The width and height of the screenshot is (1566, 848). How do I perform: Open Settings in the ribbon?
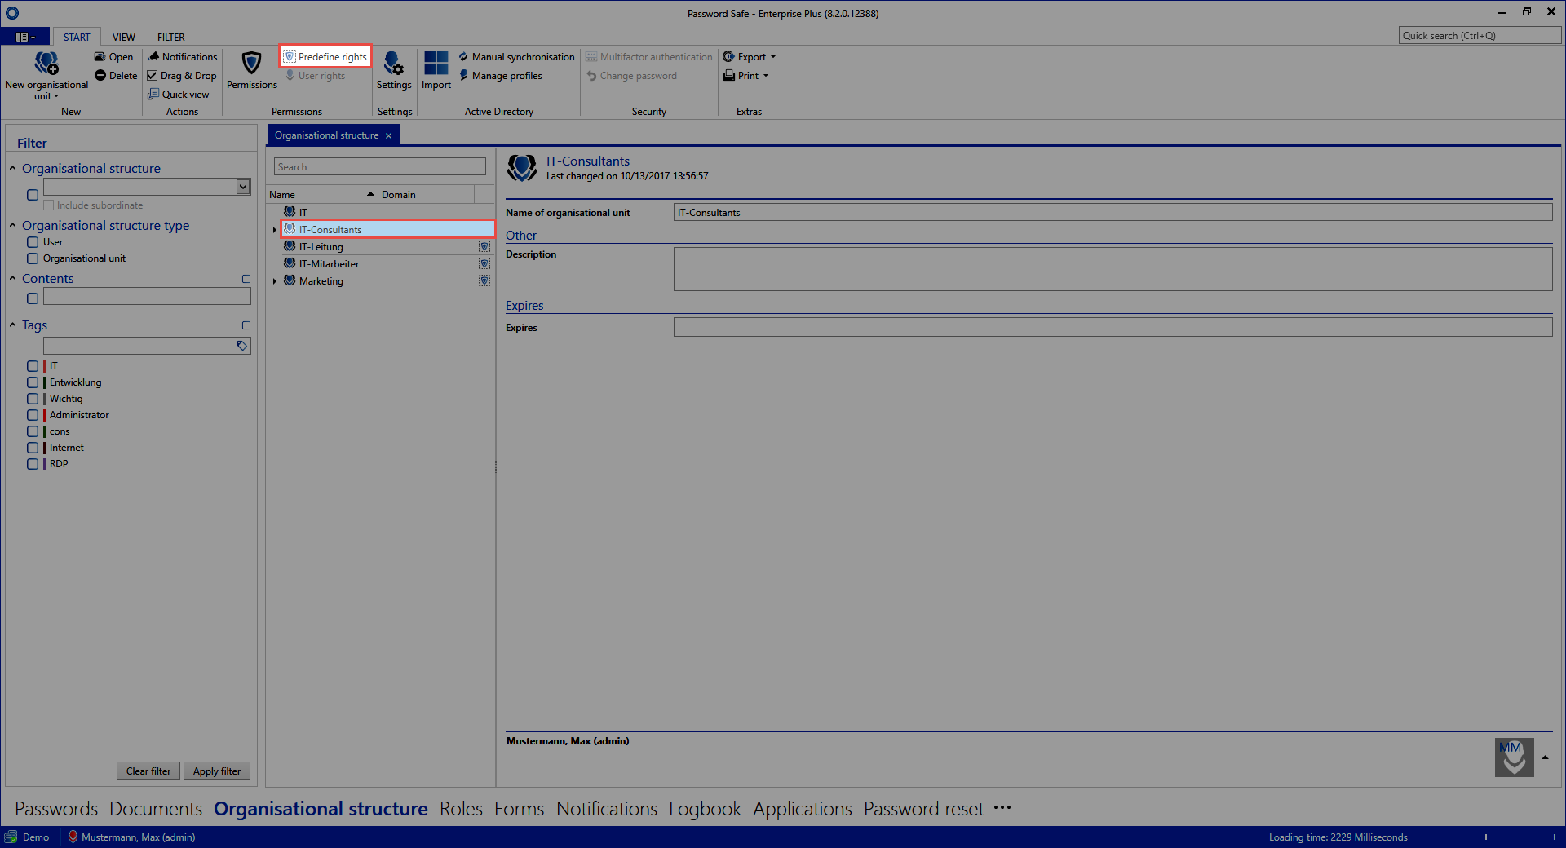tap(394, 70)
